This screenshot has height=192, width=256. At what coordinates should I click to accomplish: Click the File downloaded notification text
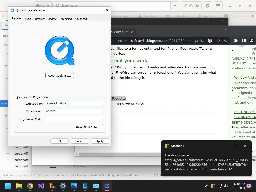pyautogui.click(x=178, y=155)
